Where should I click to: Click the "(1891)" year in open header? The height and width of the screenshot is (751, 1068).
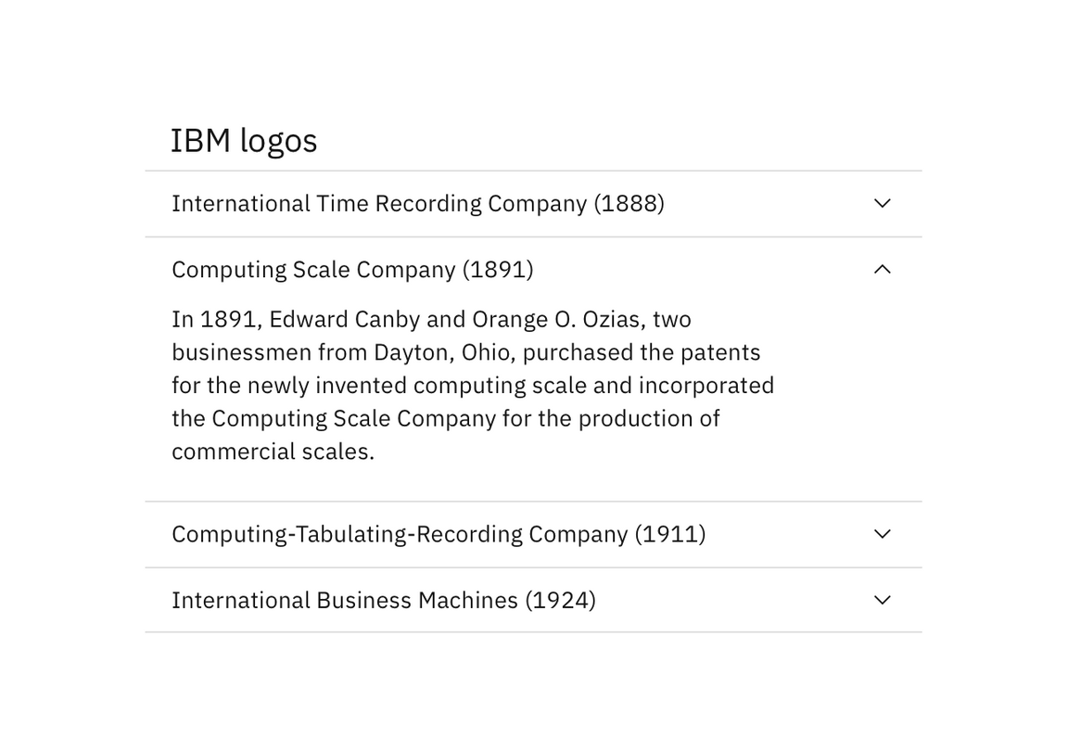coord(498,269)
